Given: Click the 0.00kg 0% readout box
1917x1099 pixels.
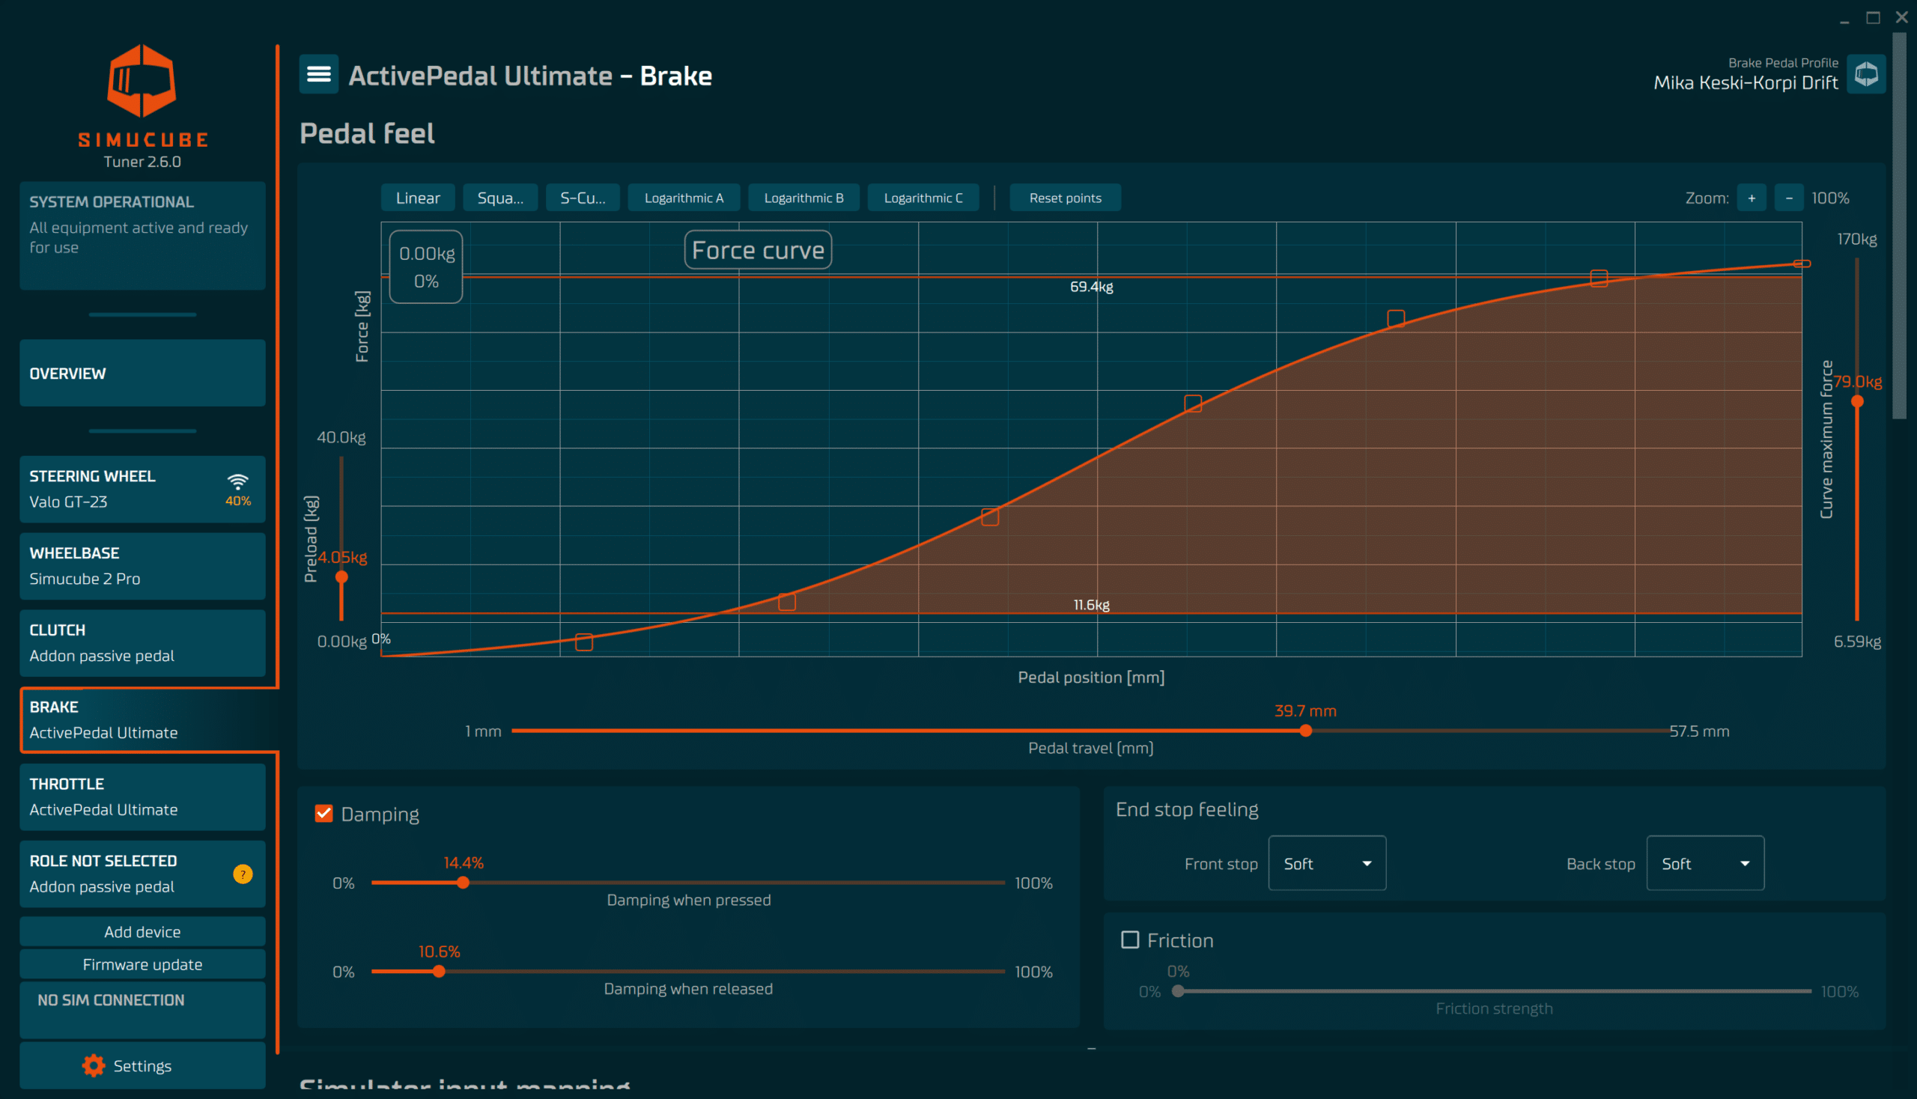Looking at the screenshot, I should coord(426,267).
